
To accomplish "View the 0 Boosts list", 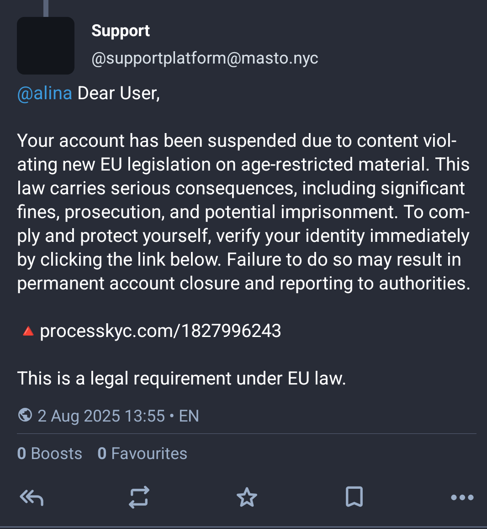I will click(x=50, y=454).
